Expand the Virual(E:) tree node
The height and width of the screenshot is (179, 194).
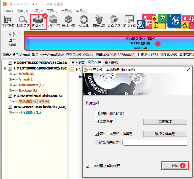click(x=10, y=79)
